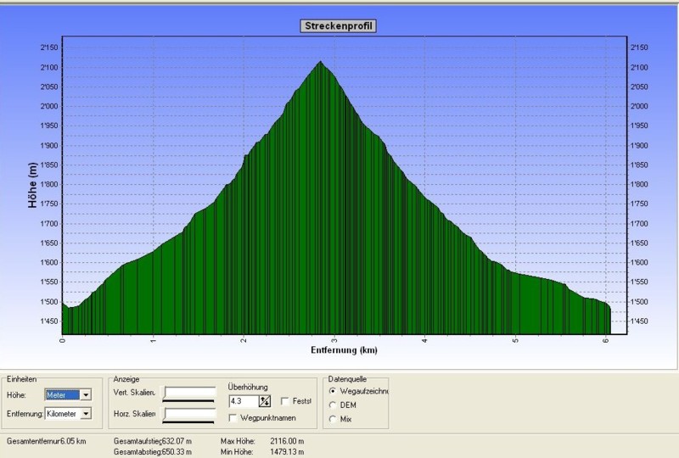Enable the Festst checkbox

(285, 400)
